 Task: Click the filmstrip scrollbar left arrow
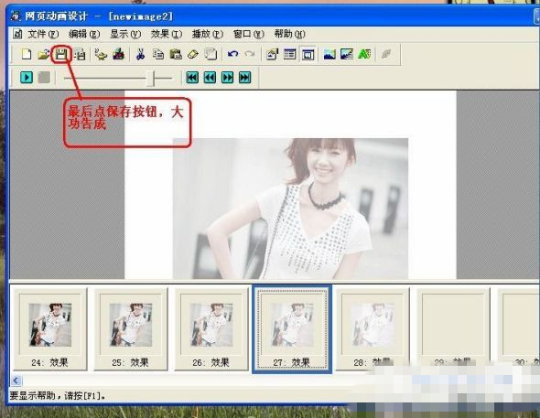click(x=16, y=380)
